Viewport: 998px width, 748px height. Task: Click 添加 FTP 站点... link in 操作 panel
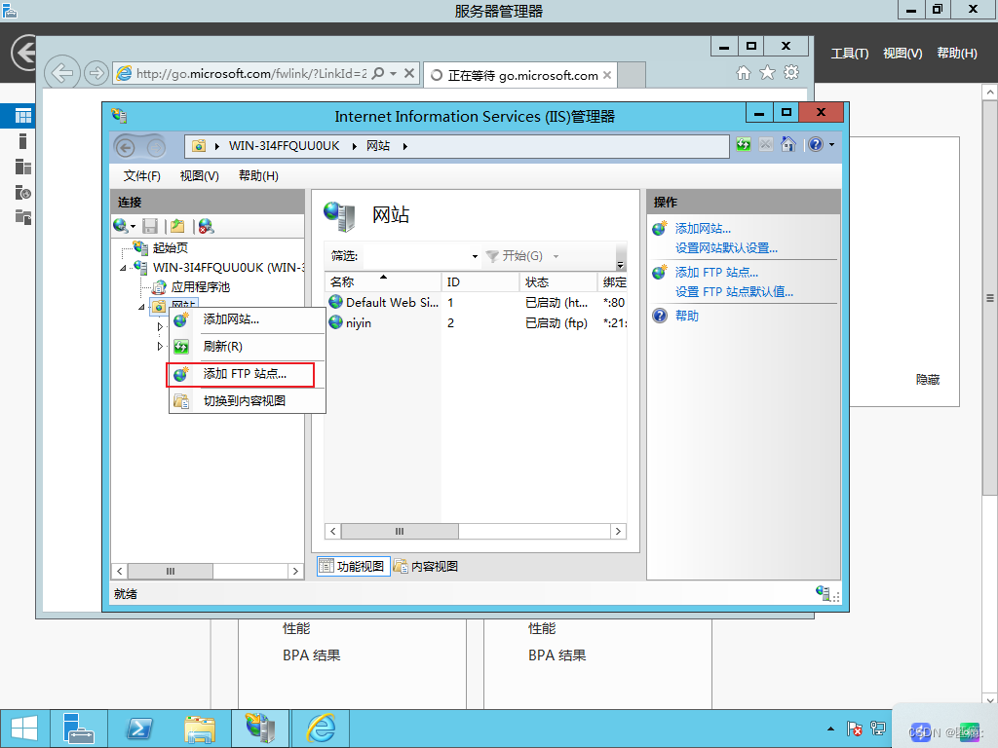716,273
